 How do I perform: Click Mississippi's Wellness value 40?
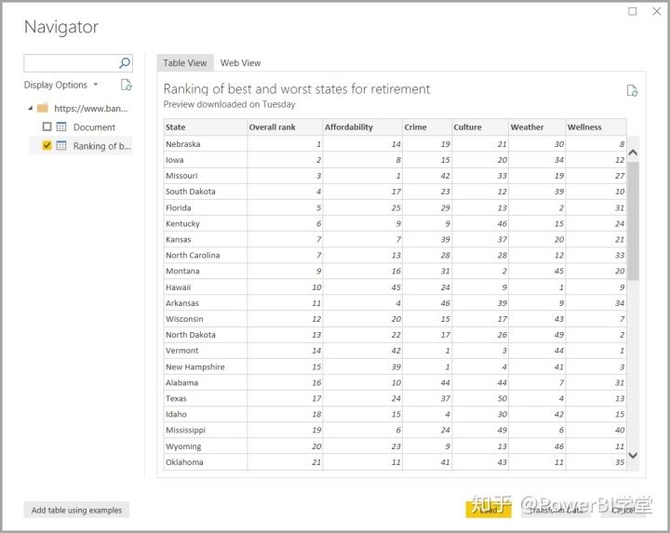tap(620, 430)
